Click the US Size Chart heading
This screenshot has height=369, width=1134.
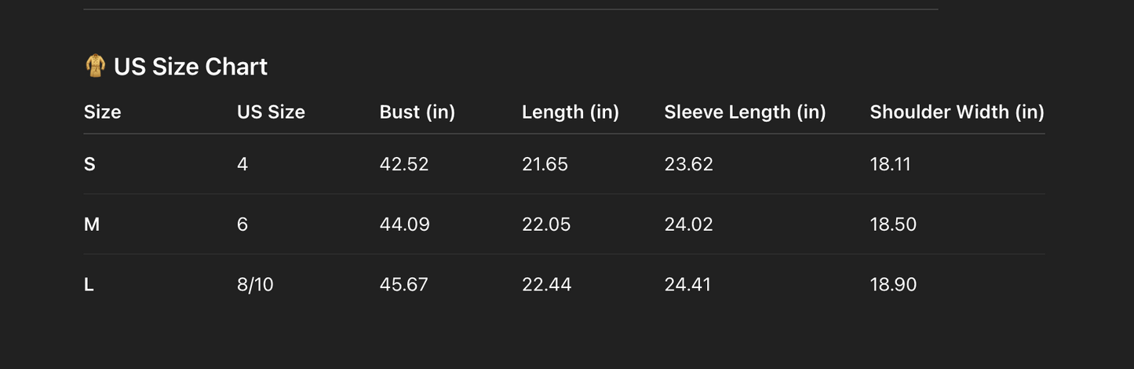[x=191, y=67]
